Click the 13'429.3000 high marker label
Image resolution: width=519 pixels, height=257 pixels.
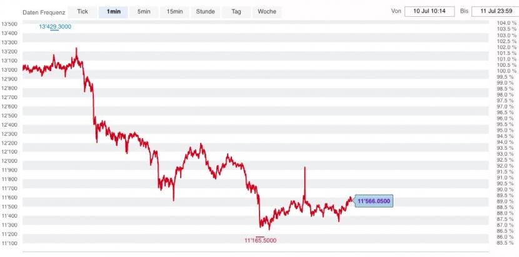55,27
